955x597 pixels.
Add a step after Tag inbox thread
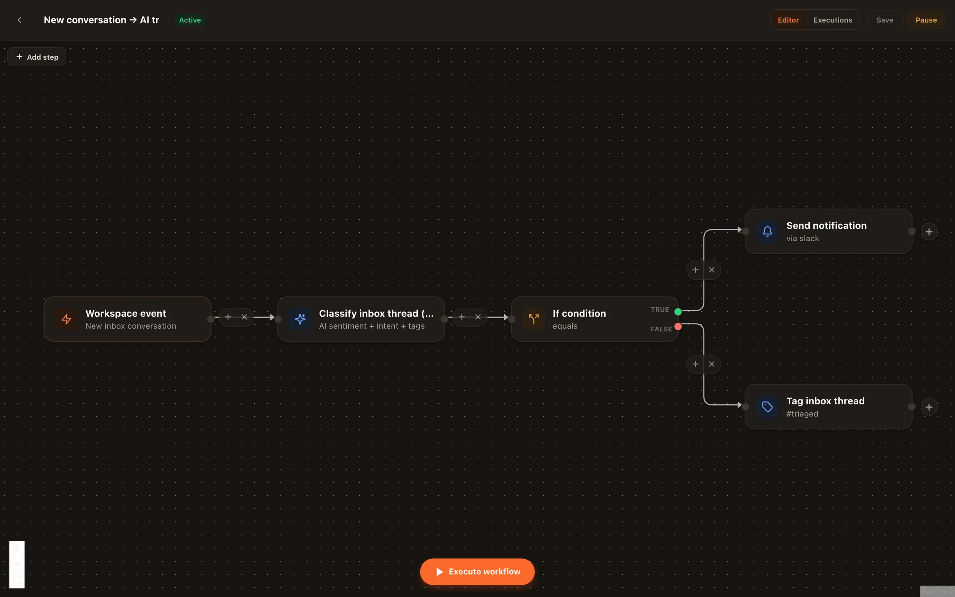929,407
